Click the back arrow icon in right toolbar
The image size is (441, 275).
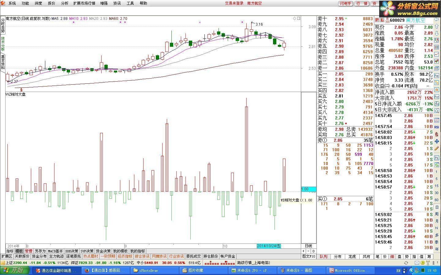click(x=437, y=20)
